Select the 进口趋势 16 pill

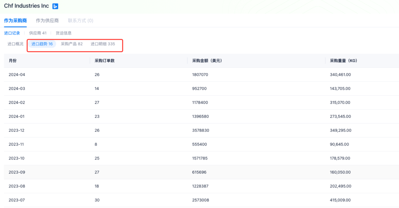pos(42,44)
